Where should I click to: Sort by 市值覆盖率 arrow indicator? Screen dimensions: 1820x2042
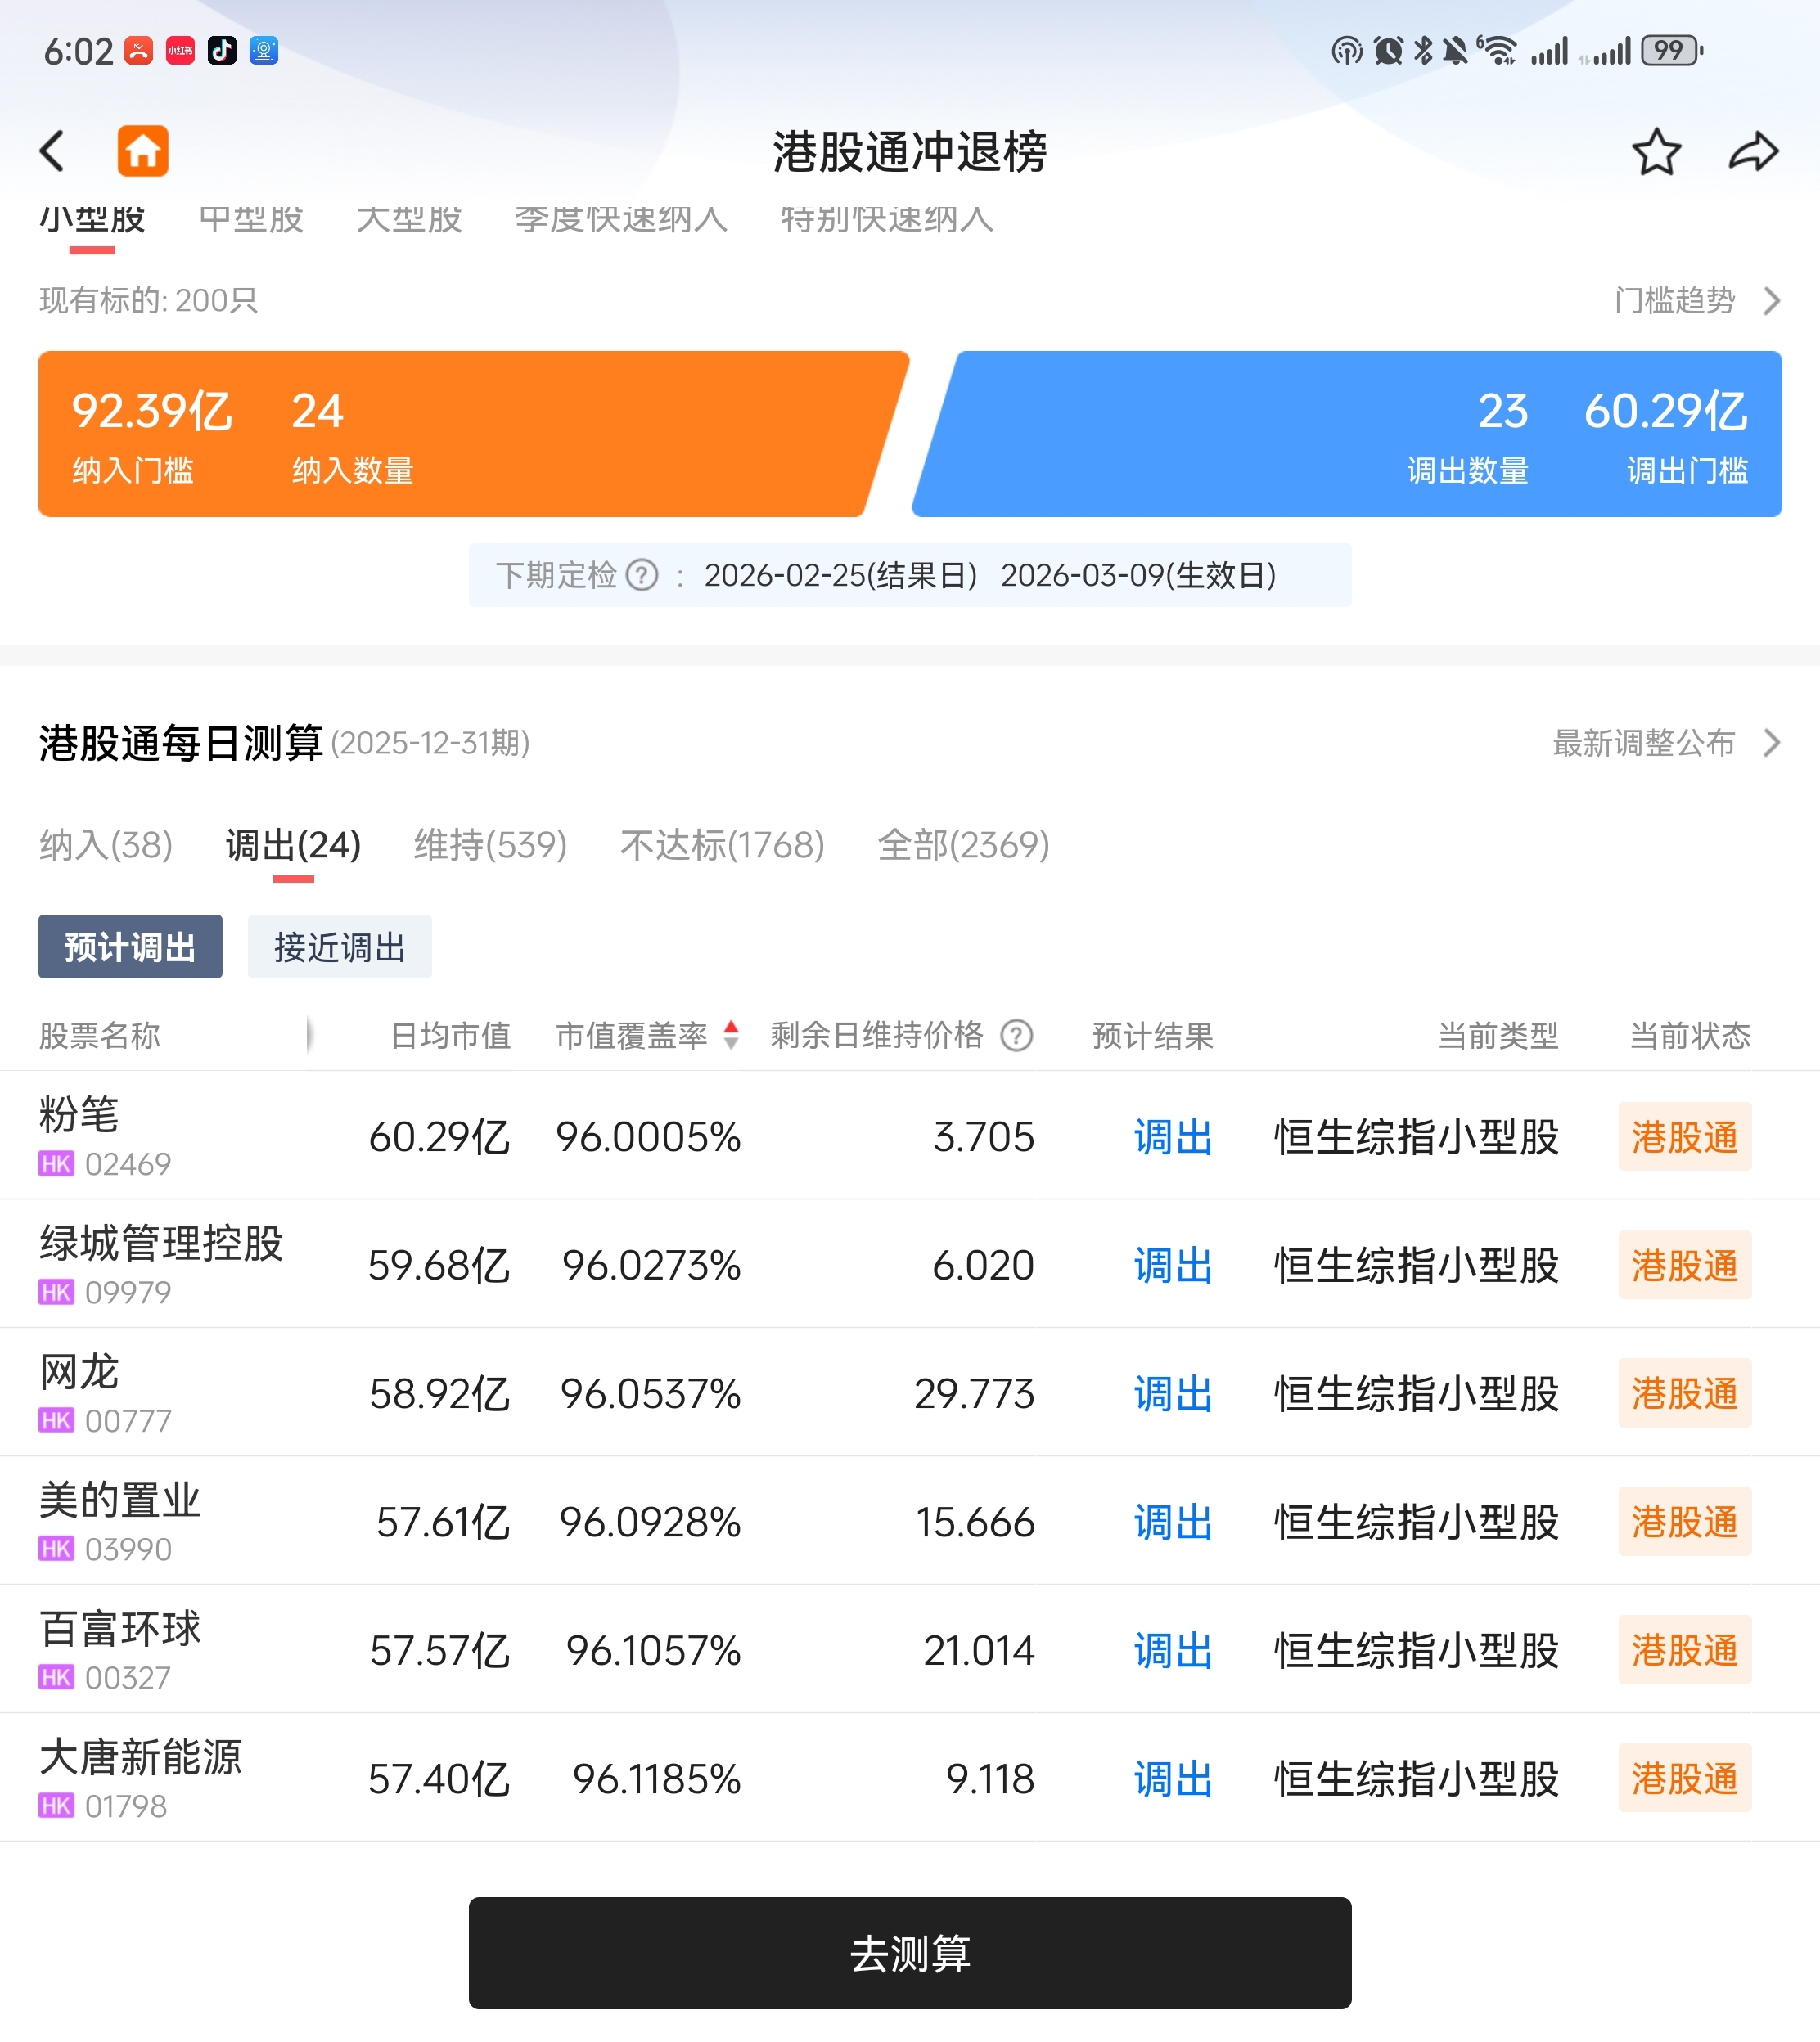(x=731, y=1036)
